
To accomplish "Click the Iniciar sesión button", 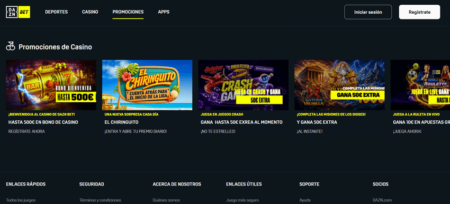I will pos(368,12).
